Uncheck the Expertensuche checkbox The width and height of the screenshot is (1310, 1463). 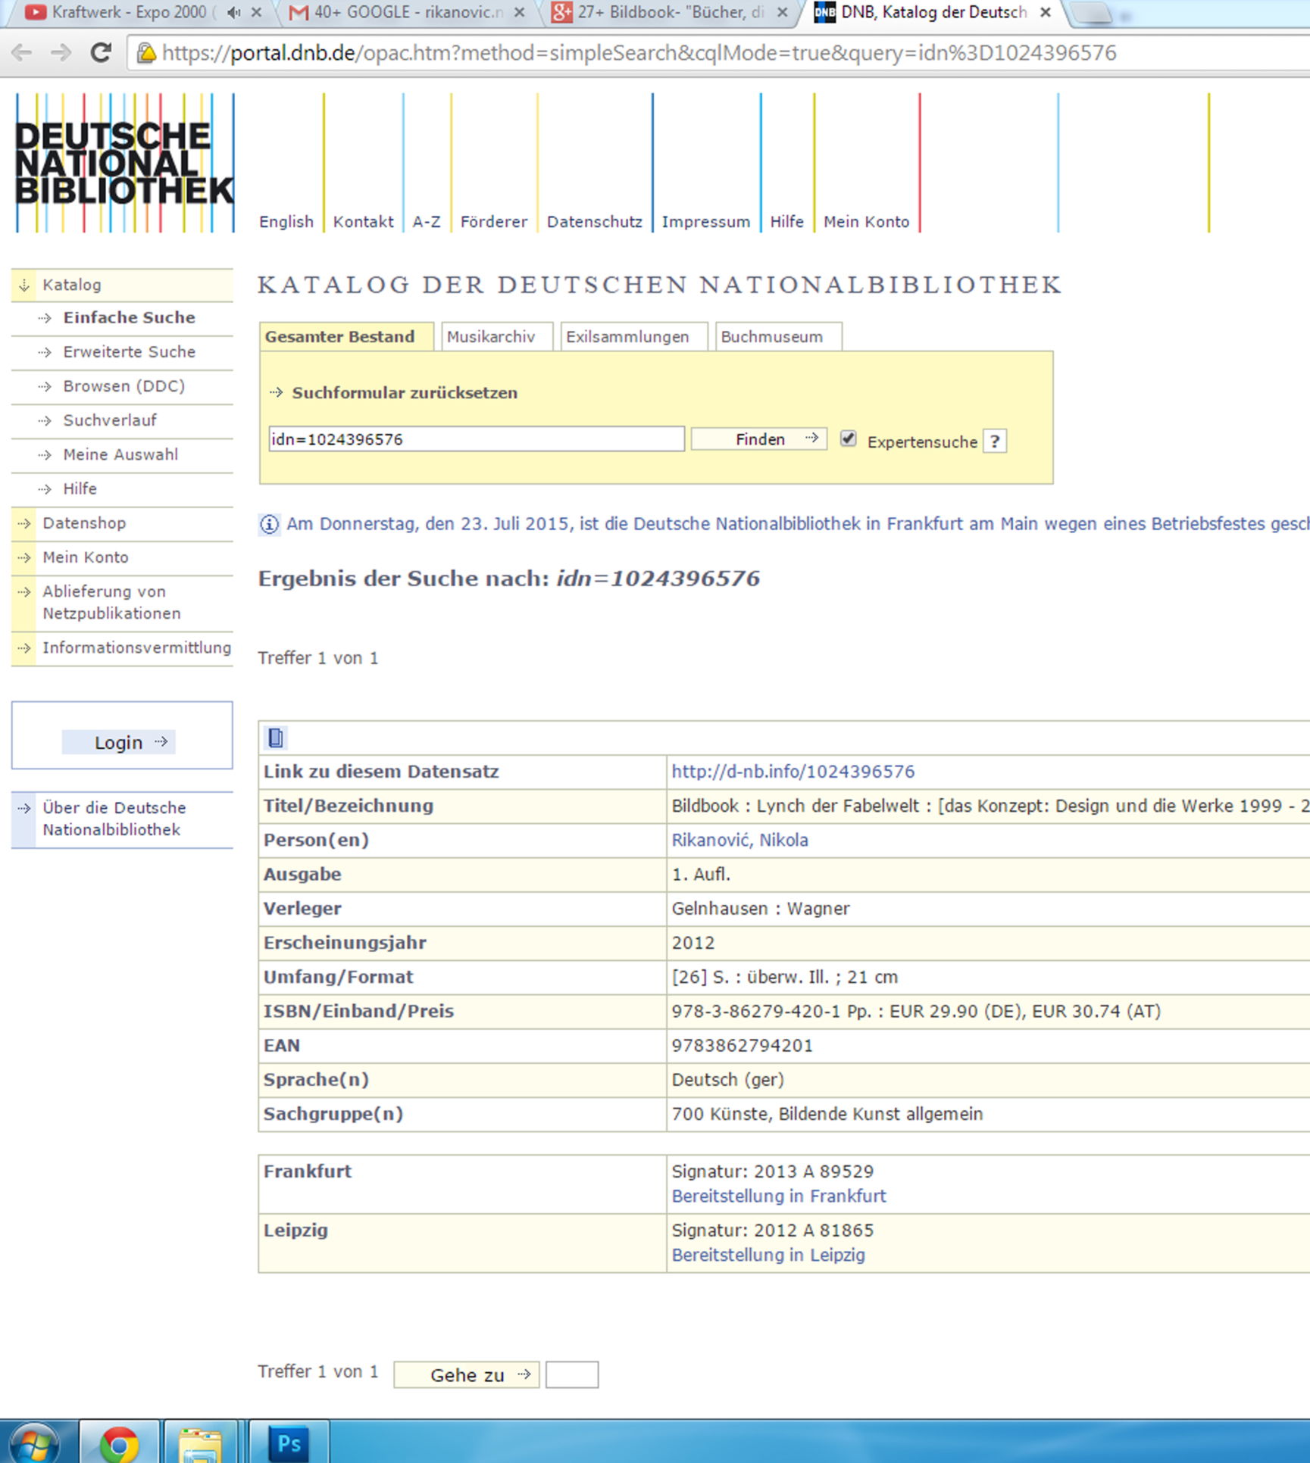pyautogui.click(x=848, y=439)
